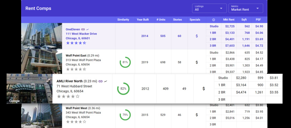Click the Wolf Point West 2 BR rent $5,016
Image resolution: width=291 pixels, height=128 pixels.
tap(230, 118)
